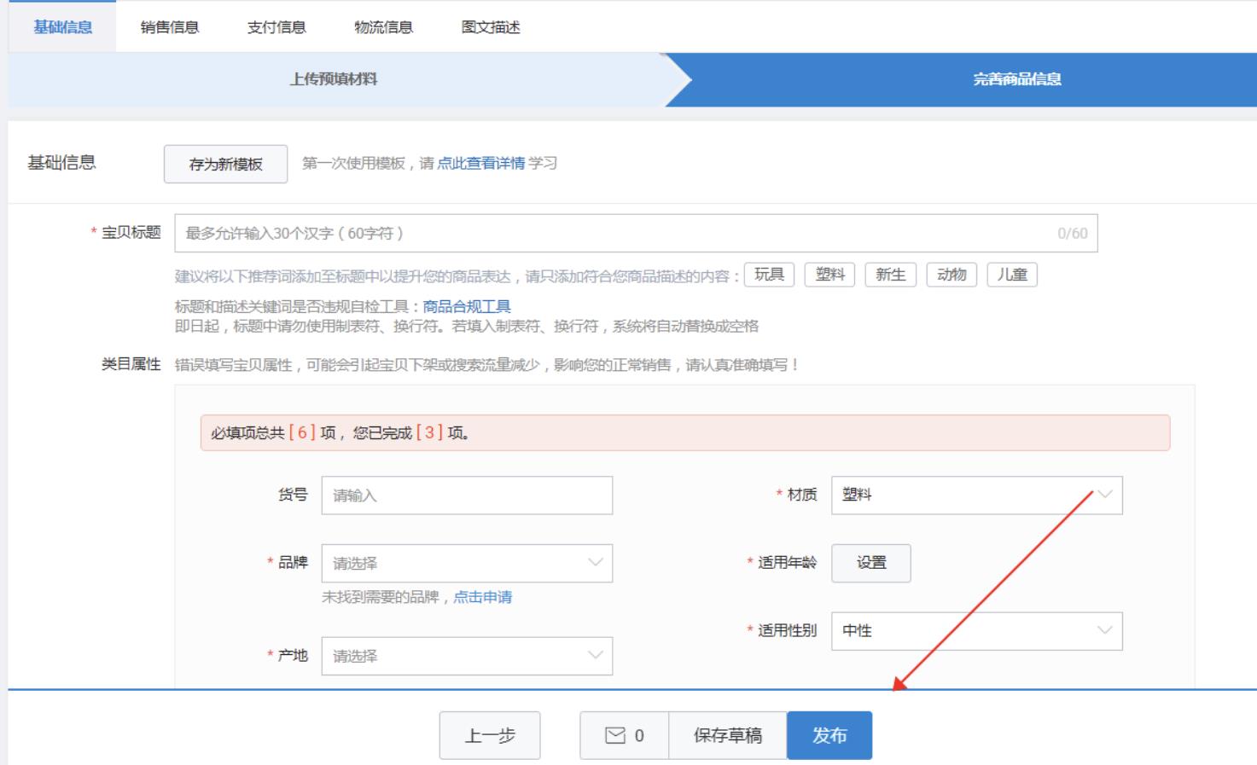This screenshot has width=1257, height=765.
Task: Switch to the 支付信息 tab
Action: [x=276, y=26]
